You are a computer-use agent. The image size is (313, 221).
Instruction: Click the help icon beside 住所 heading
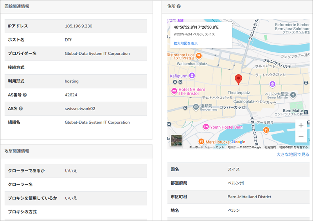pos(179,6)
